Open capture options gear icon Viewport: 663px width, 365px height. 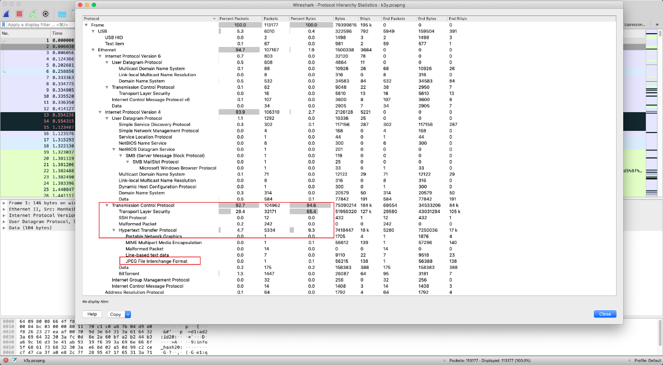point(46,13)
